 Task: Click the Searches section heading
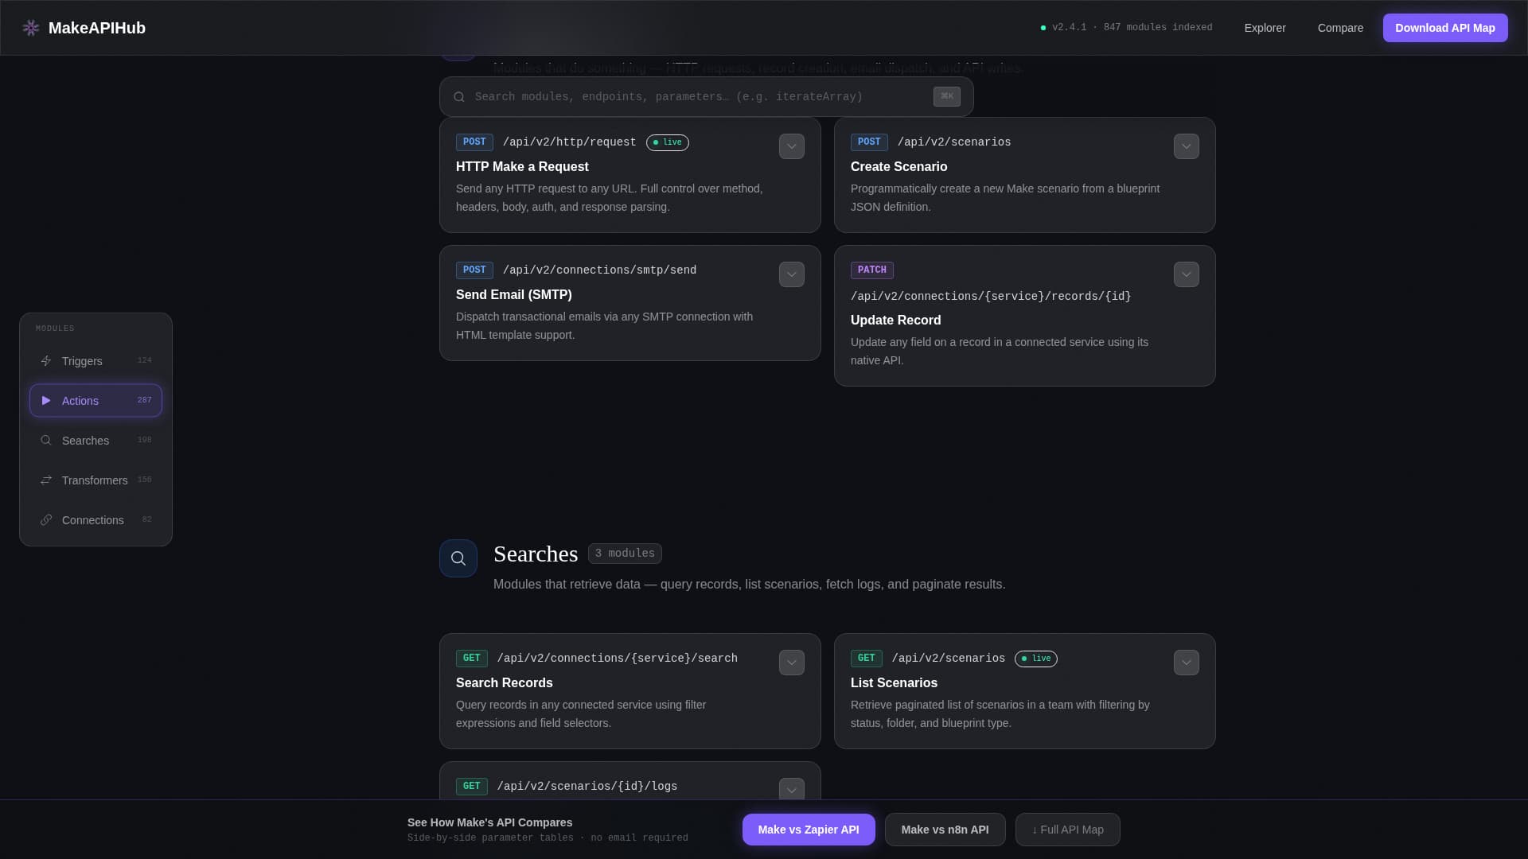point(536,554)
